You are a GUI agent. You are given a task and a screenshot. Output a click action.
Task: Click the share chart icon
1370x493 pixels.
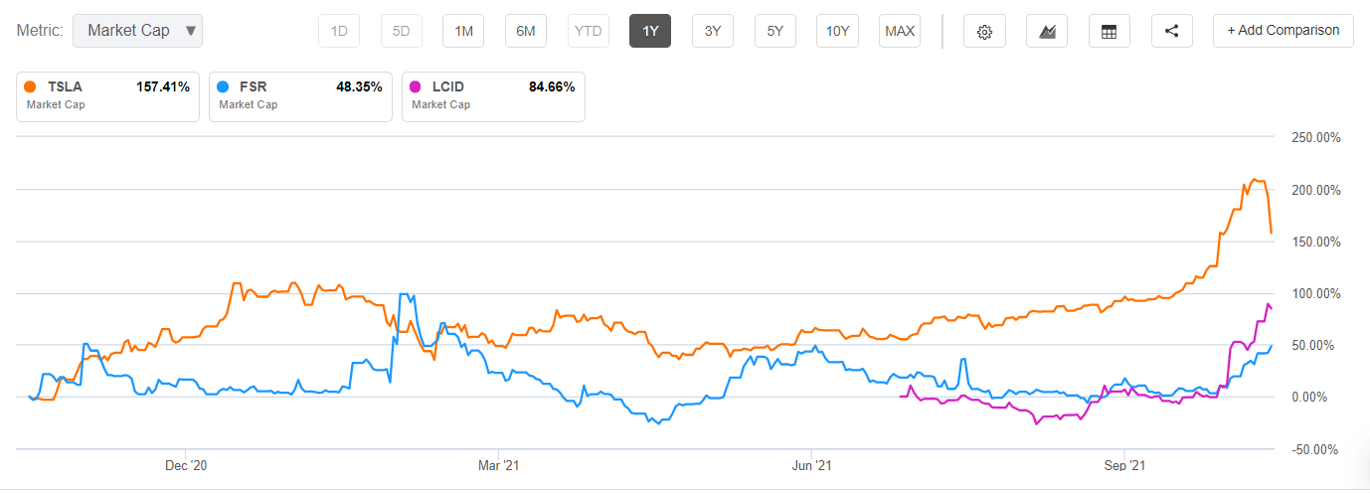1172,31
